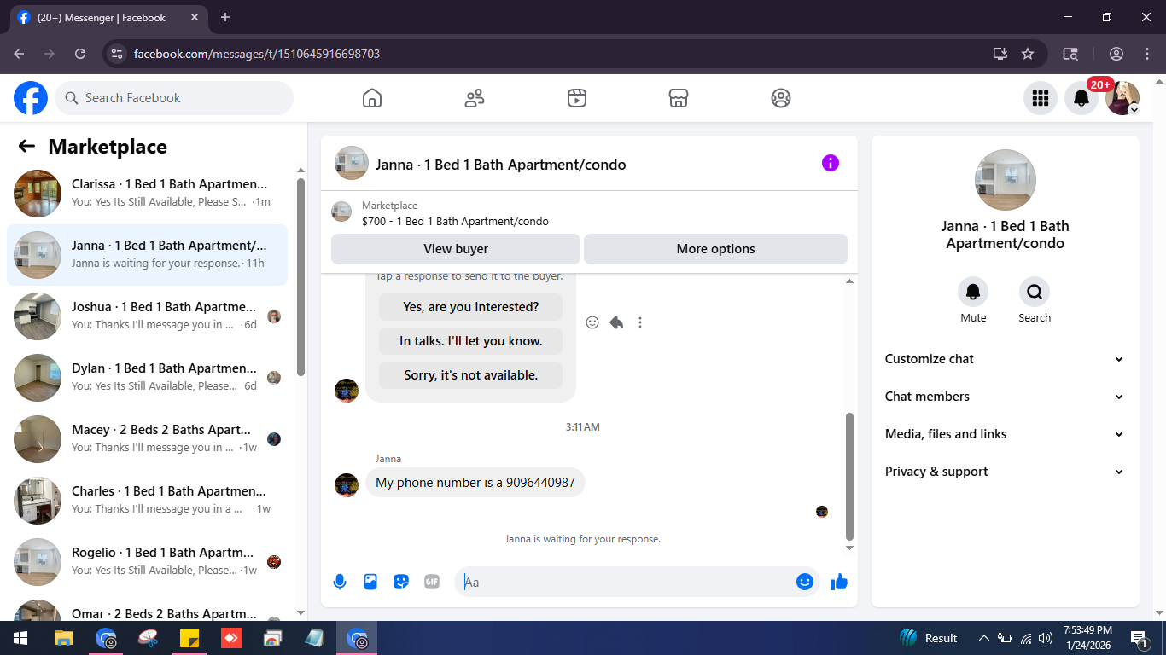Open the conversation with Clarissa
Screen dimensions: 1166x655
tap(147, 194)
